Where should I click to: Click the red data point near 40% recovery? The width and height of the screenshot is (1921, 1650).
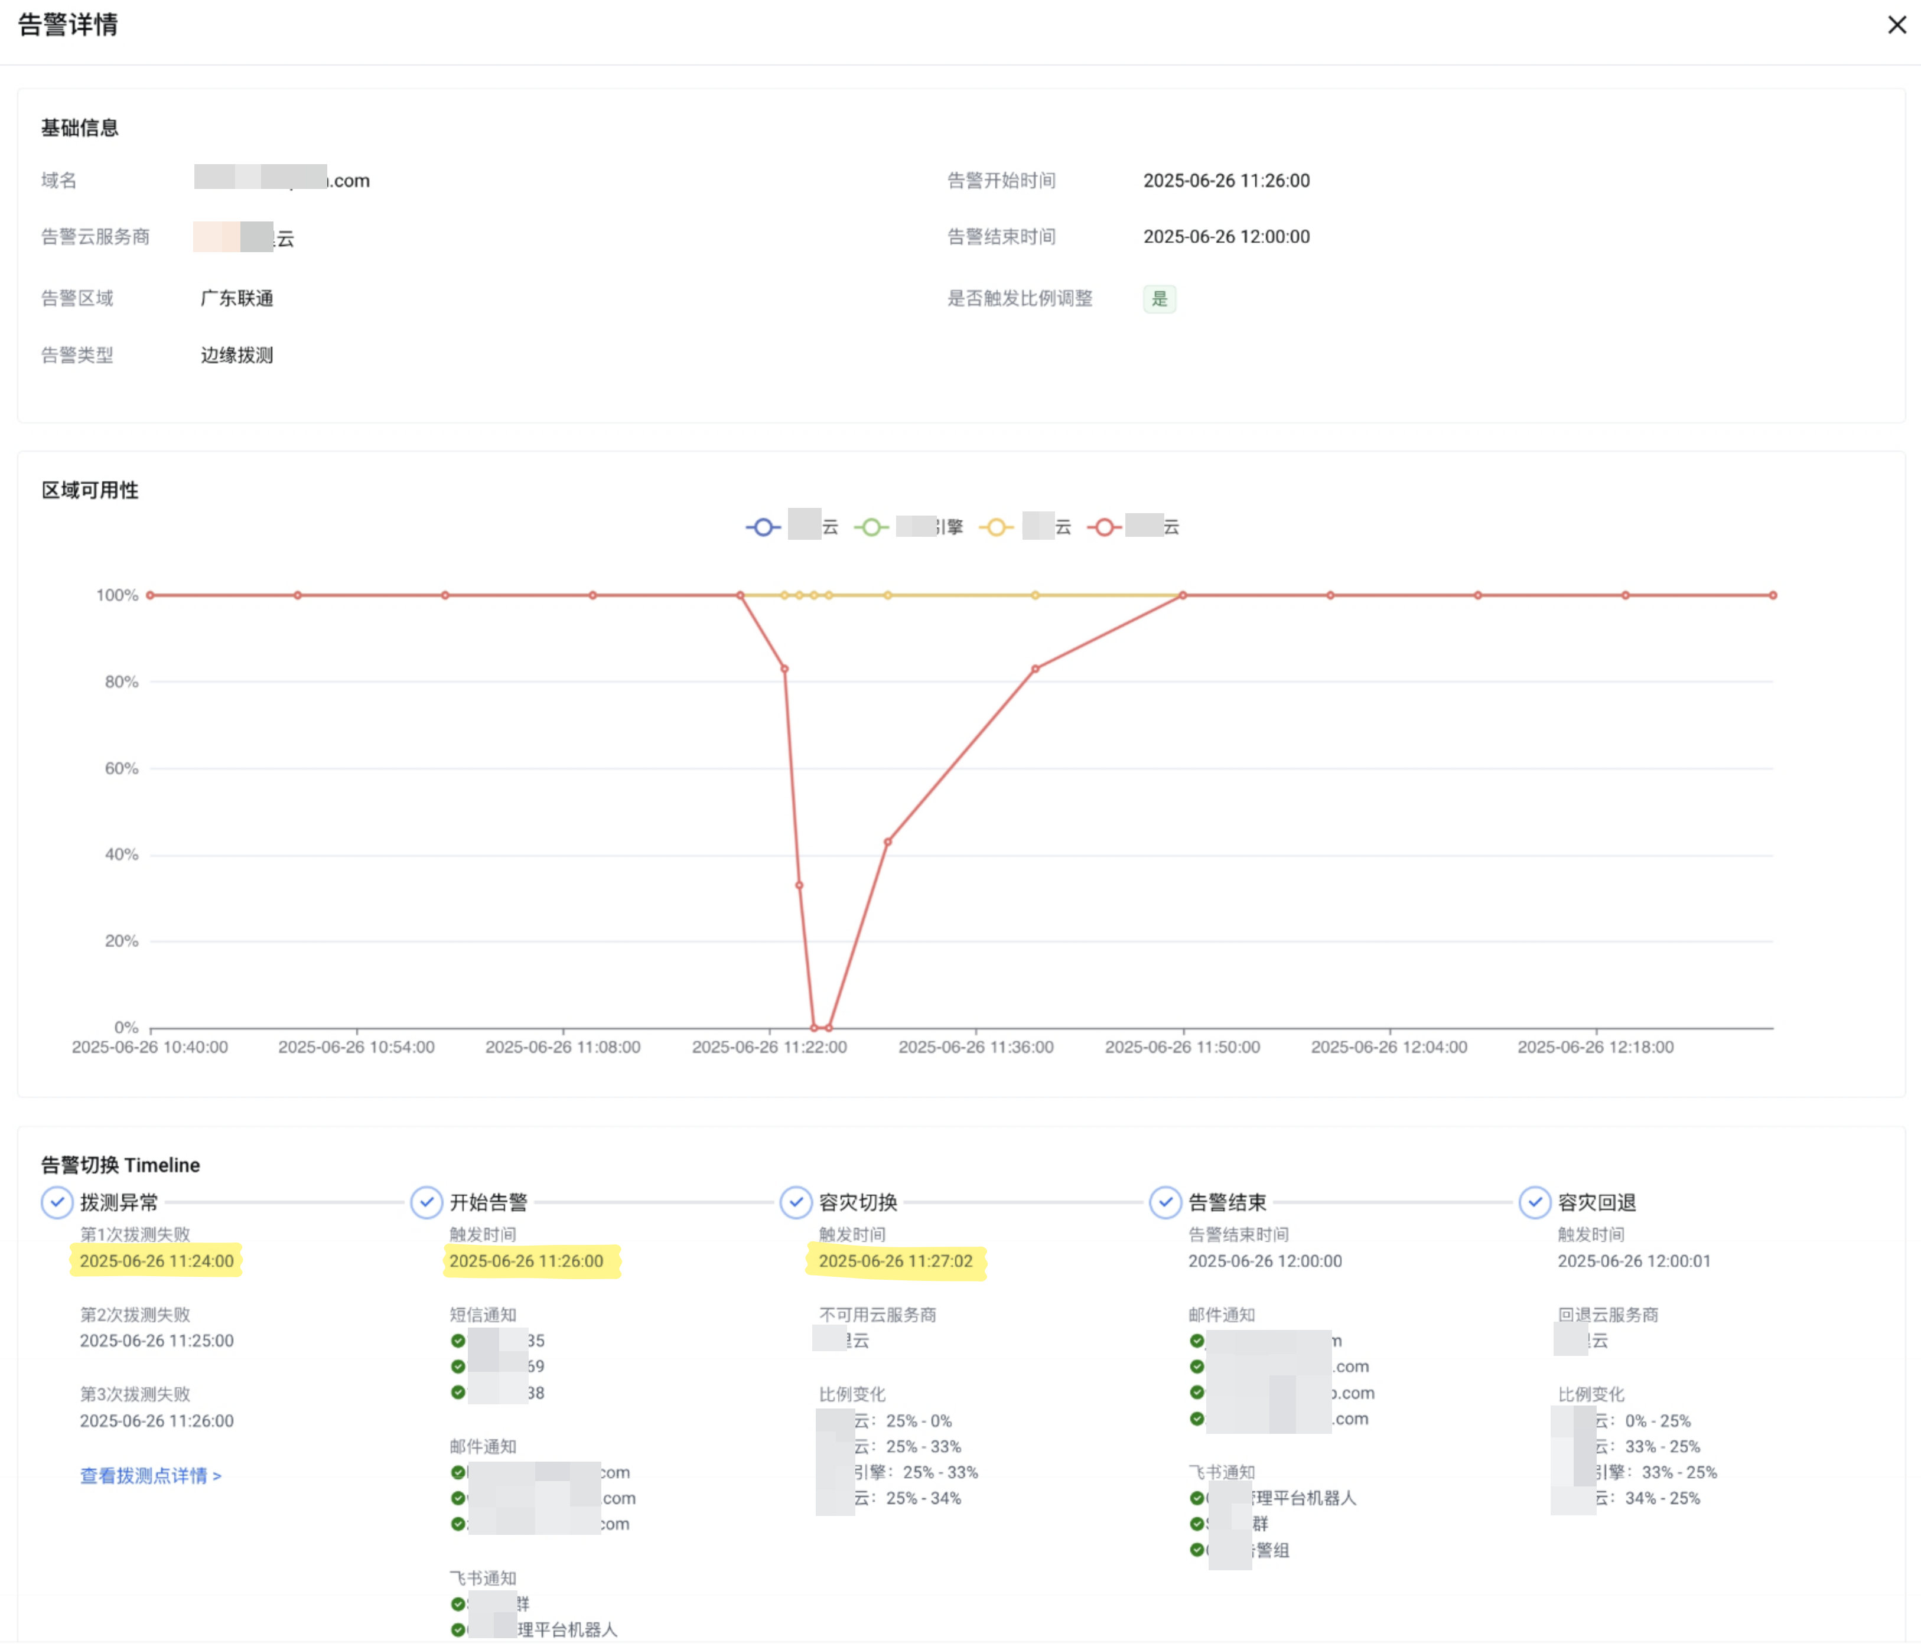click(x=887, y=842)
